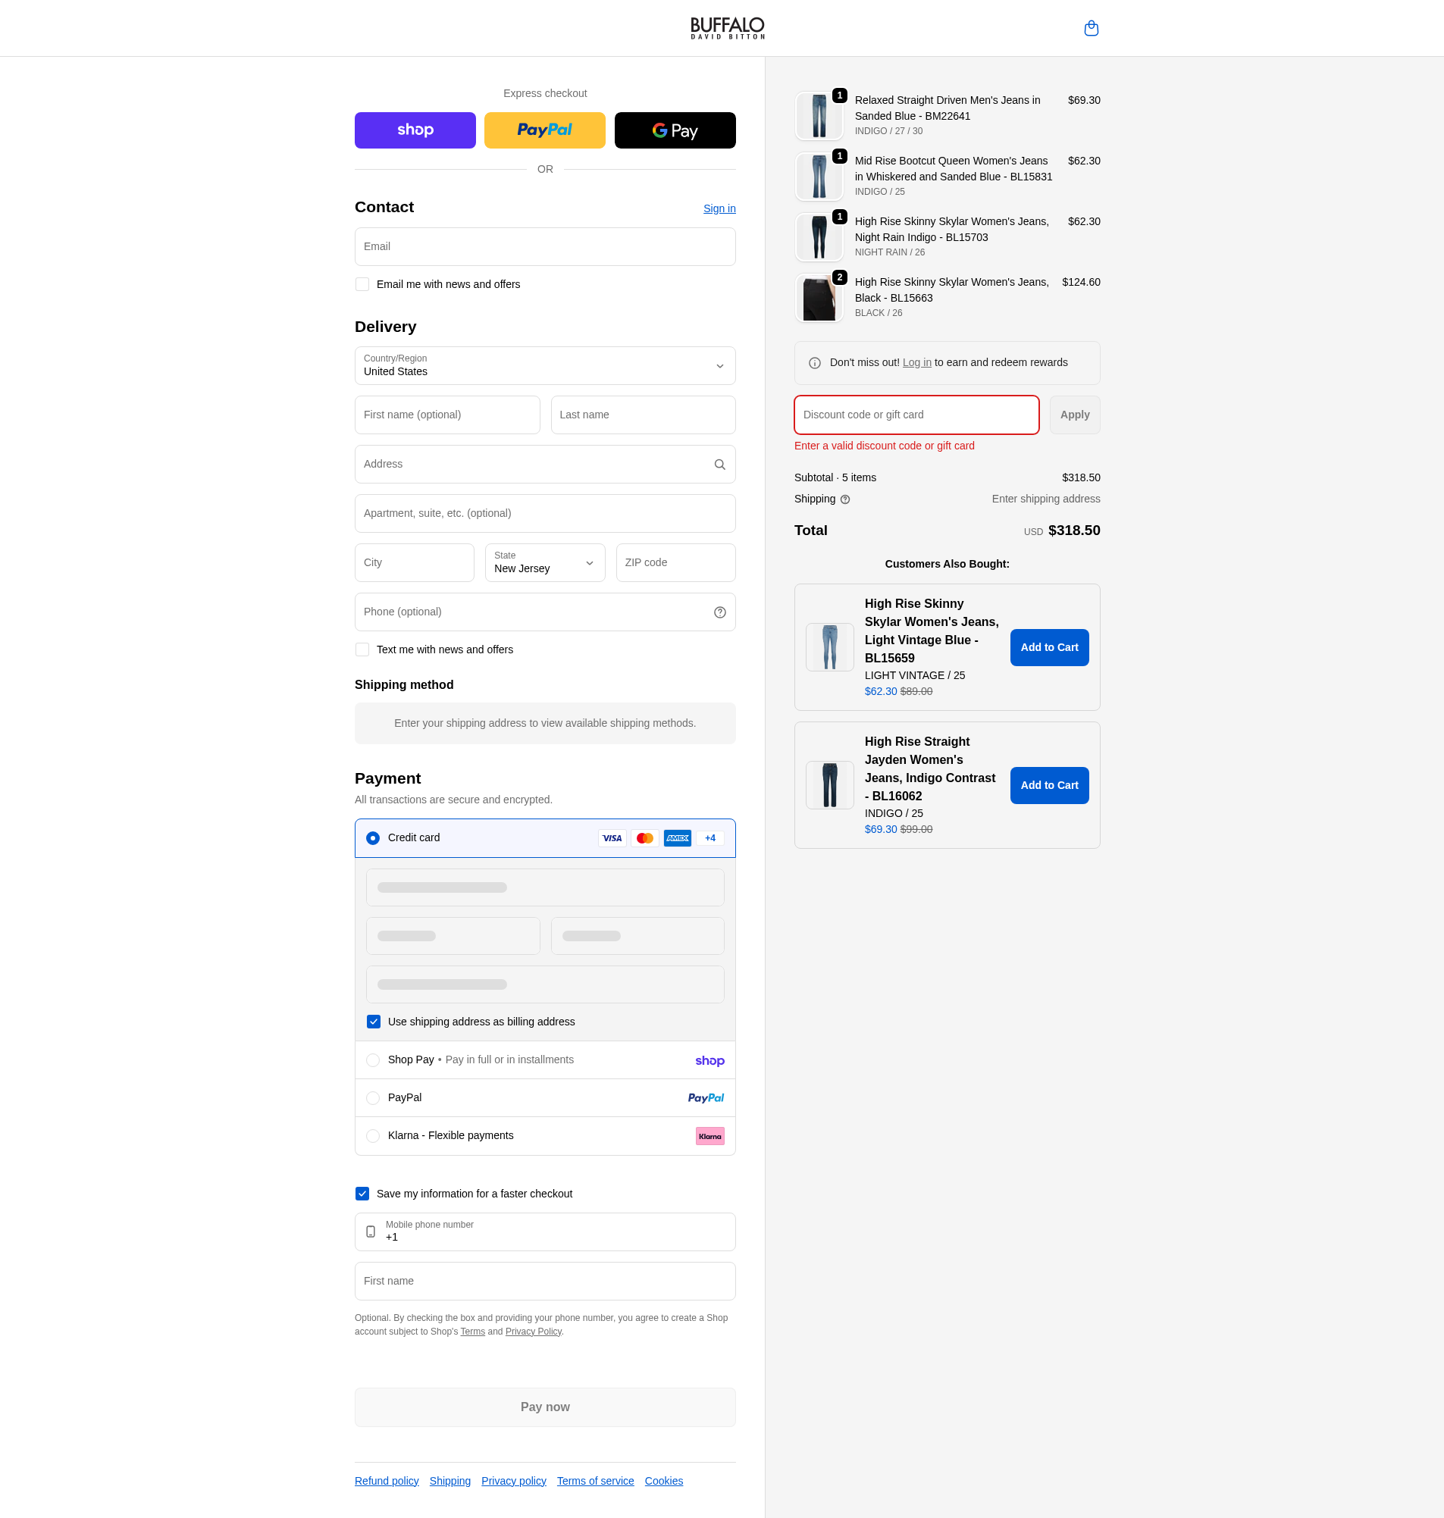Image resolution: width=1444 pixels, height=1518 pixels.
Task: Click the Discount code or gift card field
Action: click(x=916, y=415)
